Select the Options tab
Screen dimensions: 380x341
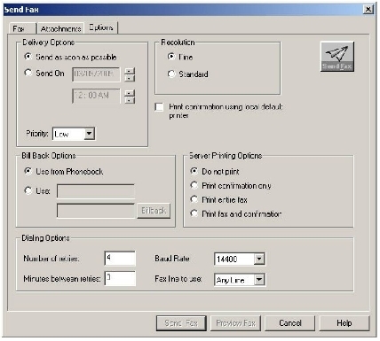pyautogui.click(x=101, y=27)
